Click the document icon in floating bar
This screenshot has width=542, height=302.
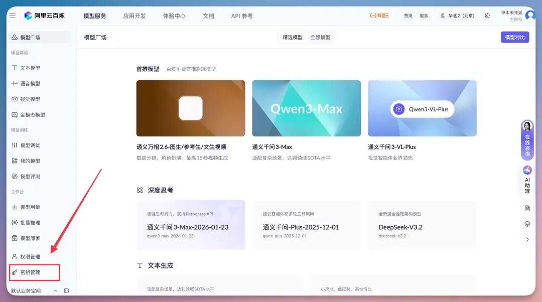[527, 208]
